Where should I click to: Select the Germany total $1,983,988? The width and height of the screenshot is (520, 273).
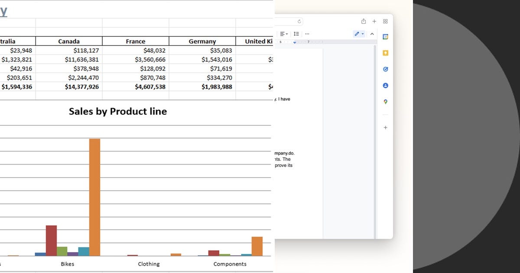click(x=202, y=87)
